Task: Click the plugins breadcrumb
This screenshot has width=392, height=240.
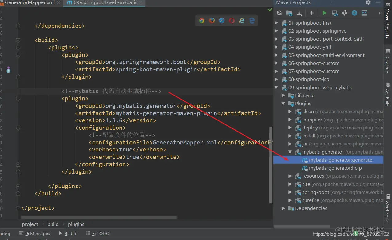Action: click(76, 224)
